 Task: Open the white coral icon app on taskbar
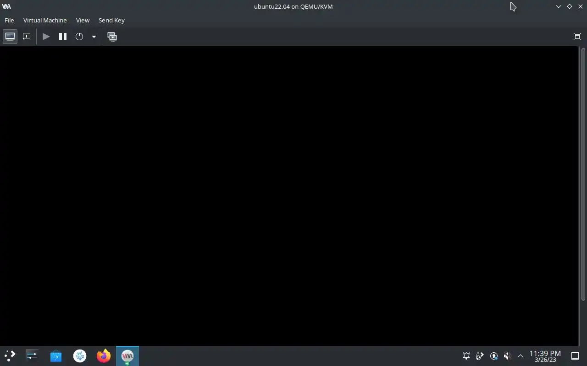click(x=80, y=356)
